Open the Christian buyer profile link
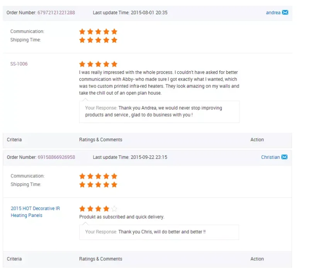309x268 pixels. point(270,157)
